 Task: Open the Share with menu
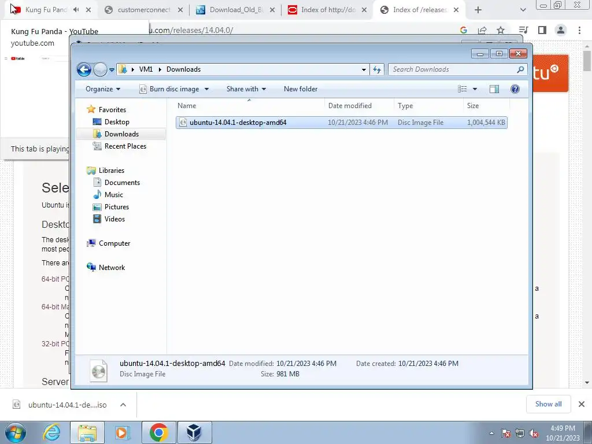246,89
